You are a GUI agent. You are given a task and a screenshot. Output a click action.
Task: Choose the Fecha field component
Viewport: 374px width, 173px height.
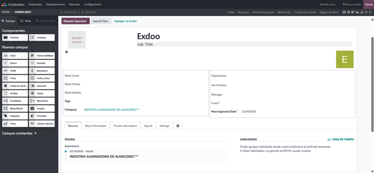15,78
